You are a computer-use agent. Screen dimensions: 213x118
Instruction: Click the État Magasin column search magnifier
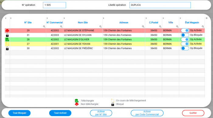tap(203, 27)
